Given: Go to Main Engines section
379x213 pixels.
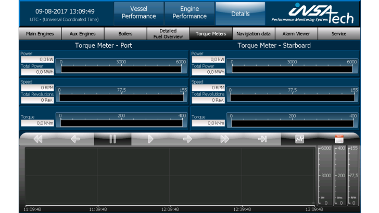Looking at the screenshot, I should coord(40,34).
